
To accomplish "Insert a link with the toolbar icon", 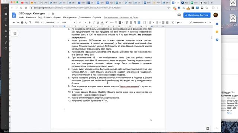I will pos(112,23).
